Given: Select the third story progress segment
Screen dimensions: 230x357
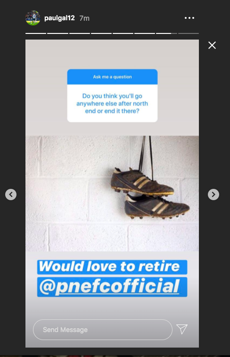Looking at the screenshot, I should click(80, 33).
